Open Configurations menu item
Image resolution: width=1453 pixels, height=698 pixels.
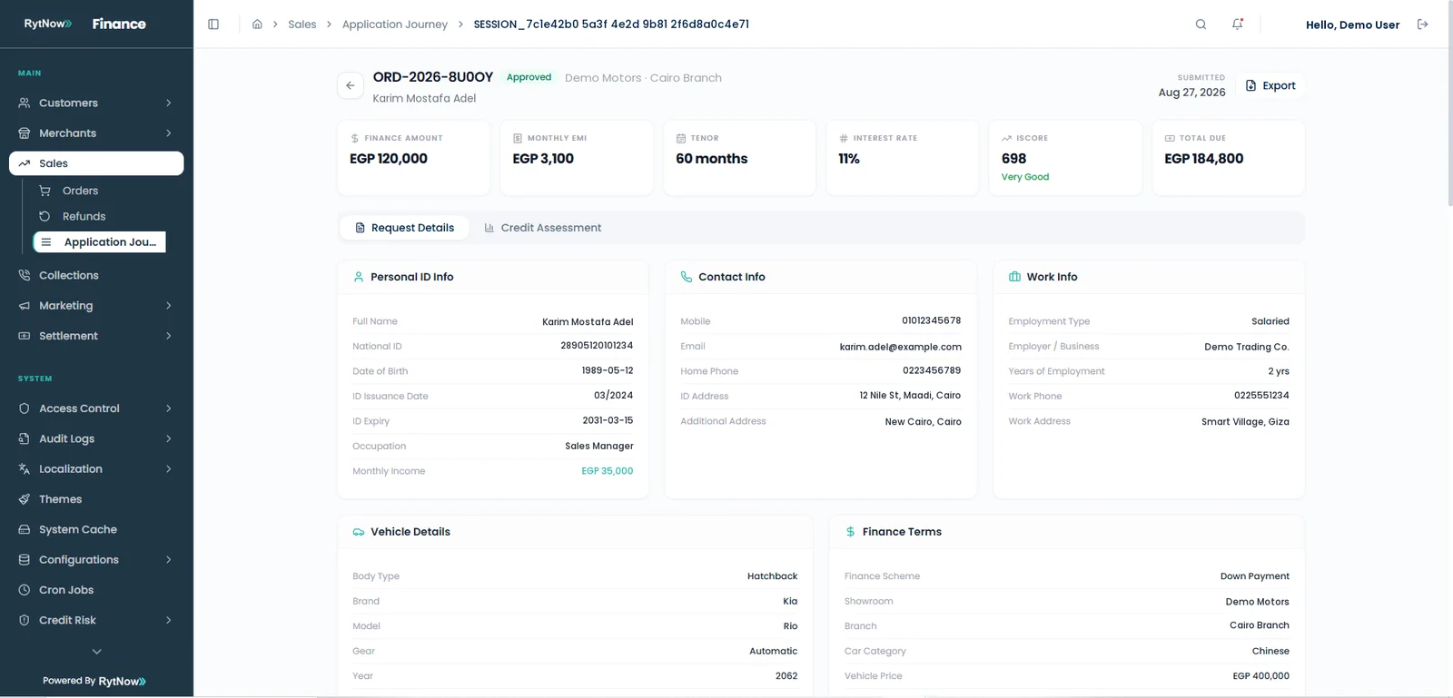(96, 560)
